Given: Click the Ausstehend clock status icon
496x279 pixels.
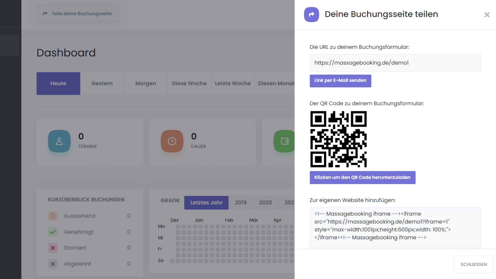Looking at the screenshot, I should point(53,216).
